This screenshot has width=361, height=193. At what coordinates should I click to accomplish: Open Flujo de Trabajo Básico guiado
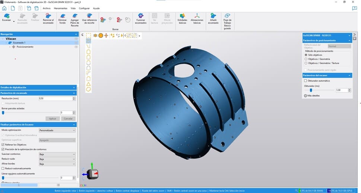tap(227, 16)
